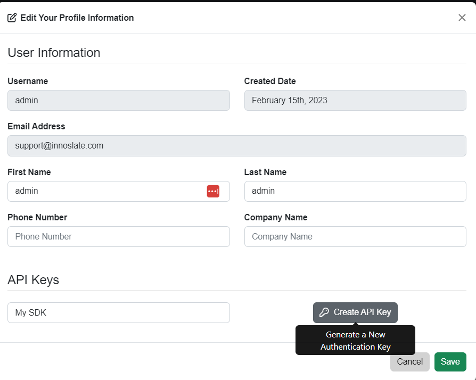Save the profile changes

coord(450,361)
